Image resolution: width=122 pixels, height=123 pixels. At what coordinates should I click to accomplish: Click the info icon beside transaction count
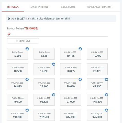tap(9, 18)
